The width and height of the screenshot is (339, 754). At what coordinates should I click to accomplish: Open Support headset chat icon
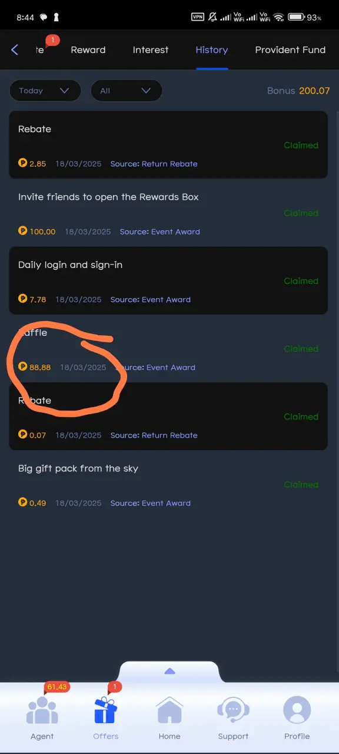[x=233, y=711]
